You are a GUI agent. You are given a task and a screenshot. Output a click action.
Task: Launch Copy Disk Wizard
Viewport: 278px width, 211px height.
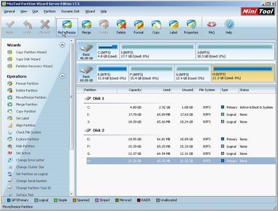pyautogui.click(x=24, y=59)
